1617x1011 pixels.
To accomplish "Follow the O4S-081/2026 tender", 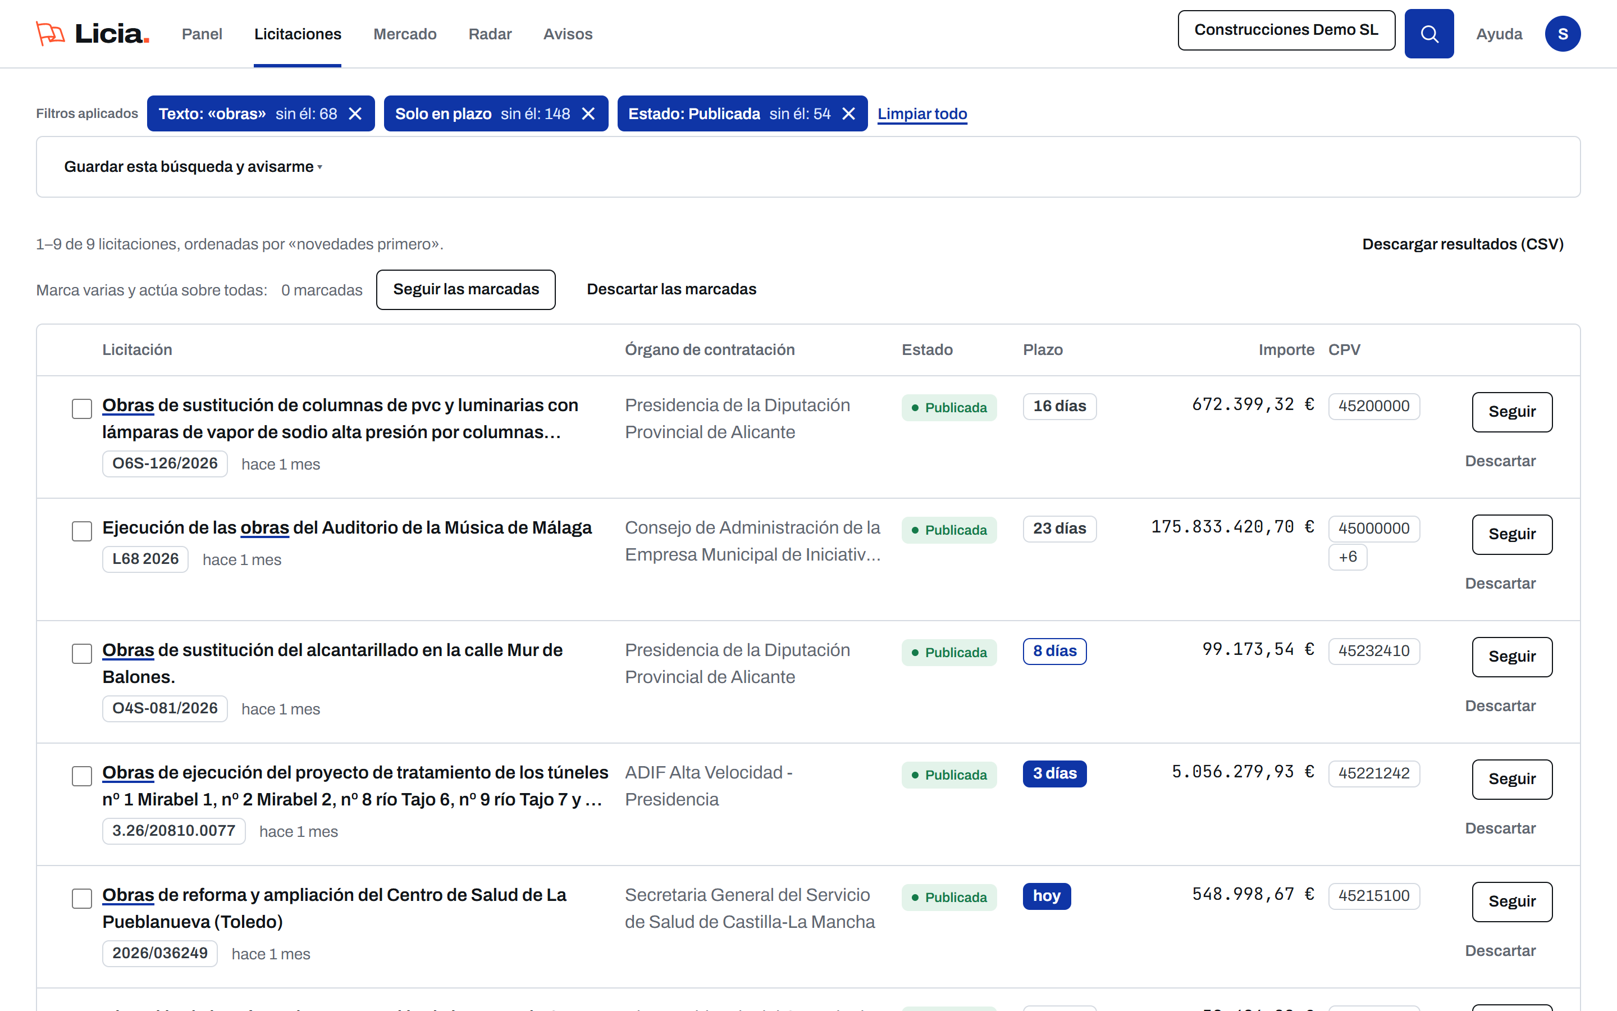I will click(1512, 657).
